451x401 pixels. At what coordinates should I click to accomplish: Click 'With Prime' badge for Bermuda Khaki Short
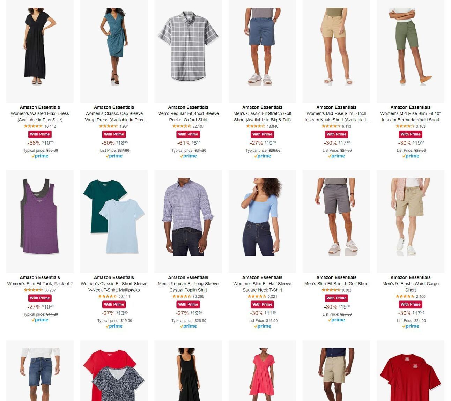point(411,134)
